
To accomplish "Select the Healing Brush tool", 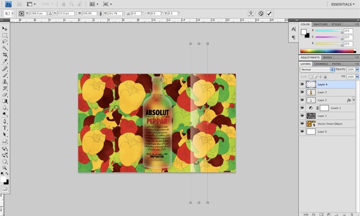I will coord(5,68).
